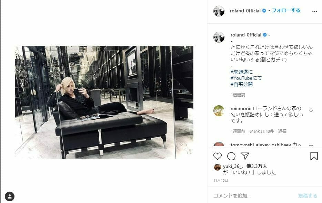Open hashtag #自宅公開
This screenshot has height=203, width=322.
(242, 84)
